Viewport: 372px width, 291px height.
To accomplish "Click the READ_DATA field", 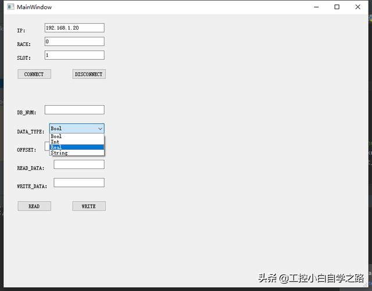I will (79, 164).
